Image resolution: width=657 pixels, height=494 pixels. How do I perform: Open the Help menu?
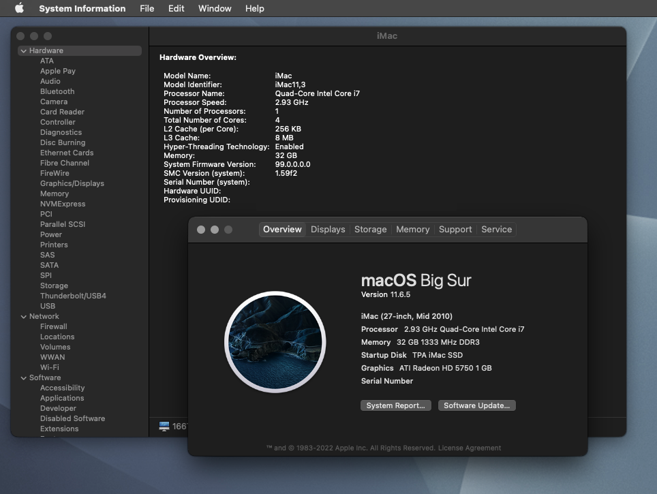[x=255, y=8]
